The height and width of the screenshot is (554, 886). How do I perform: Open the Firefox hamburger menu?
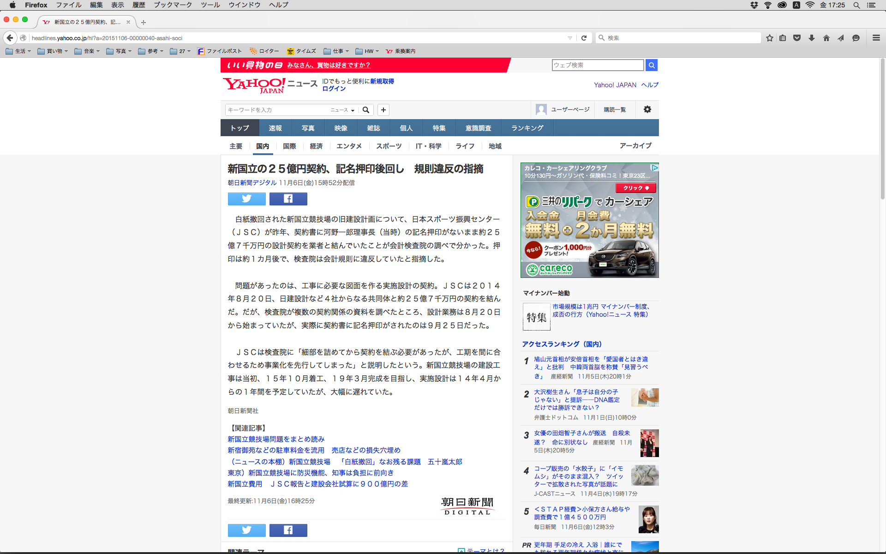[876, 38]
